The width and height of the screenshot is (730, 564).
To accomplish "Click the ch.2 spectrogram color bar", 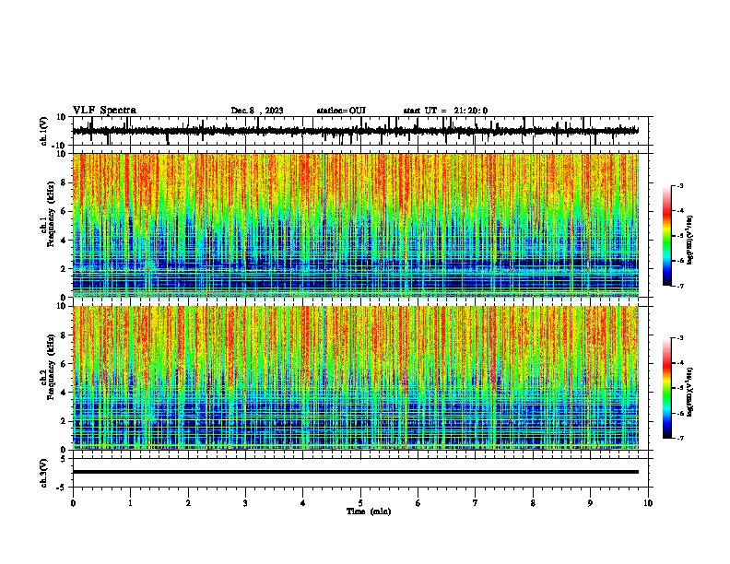I will click(x=667, y=388).
